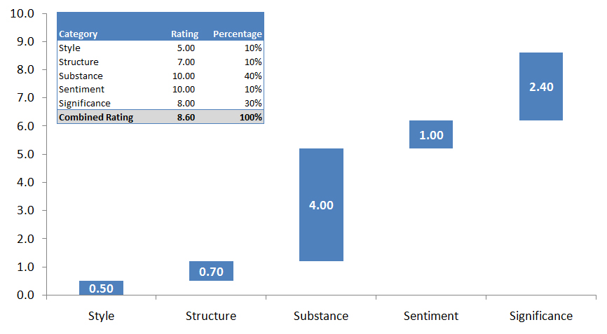The width and height of the screenshot is (607, 334).
Task: Click the Percentage column header
Action: [x=238, y=34]
